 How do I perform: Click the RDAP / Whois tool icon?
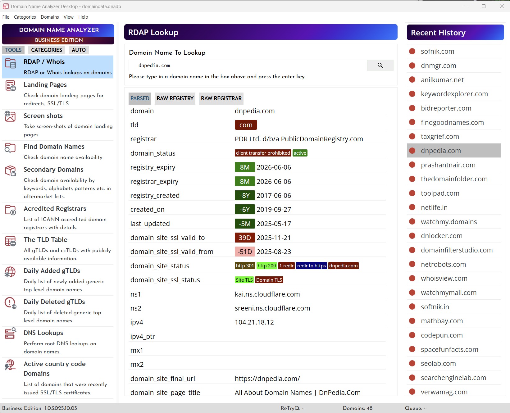point(10,63)
